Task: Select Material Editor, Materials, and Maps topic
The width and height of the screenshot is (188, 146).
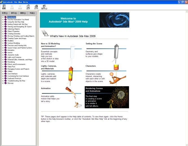Action: (20, 60)
